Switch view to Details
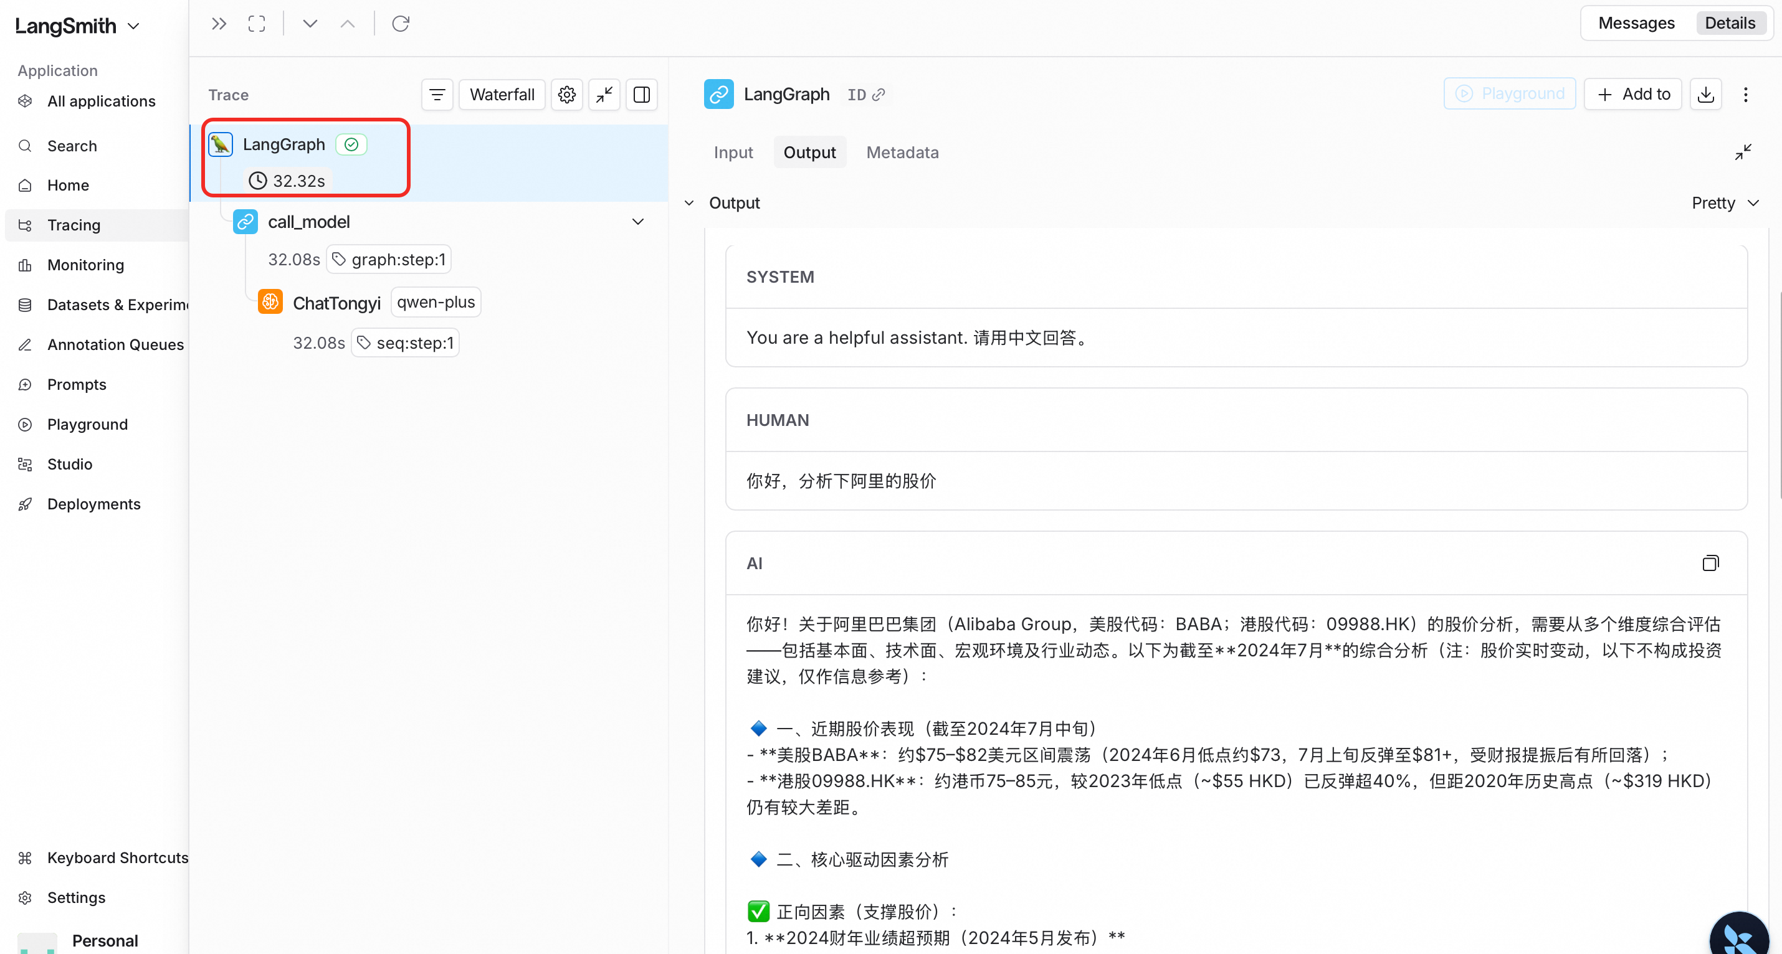Image resolution: width=1782 pixels, height=954 pixels. 1730,24
